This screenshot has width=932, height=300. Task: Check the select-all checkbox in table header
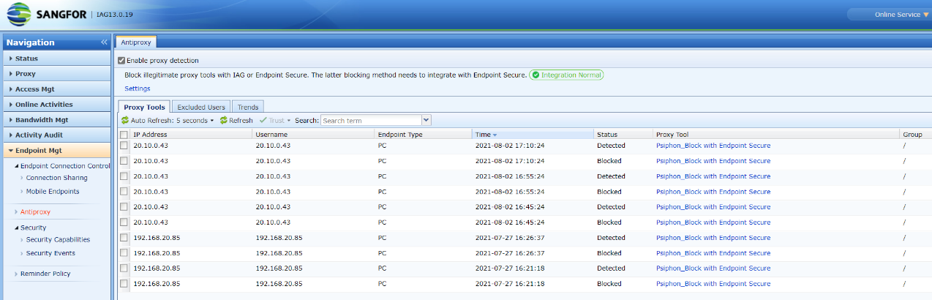[x=124, y=135]
